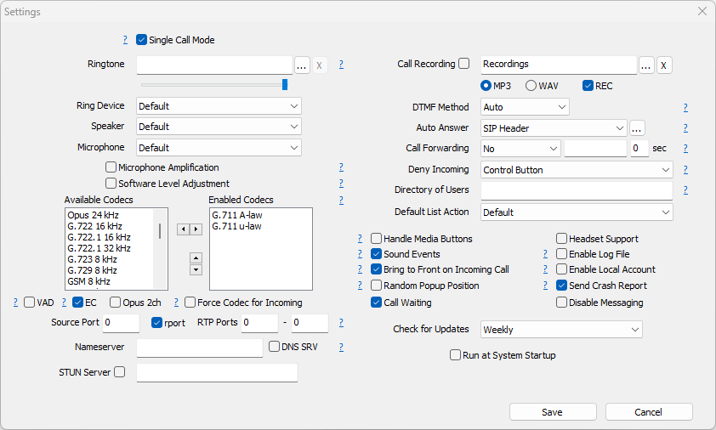Open Auto Answer options (...) button
716x430 pixels.
click(x=637, y=128)
